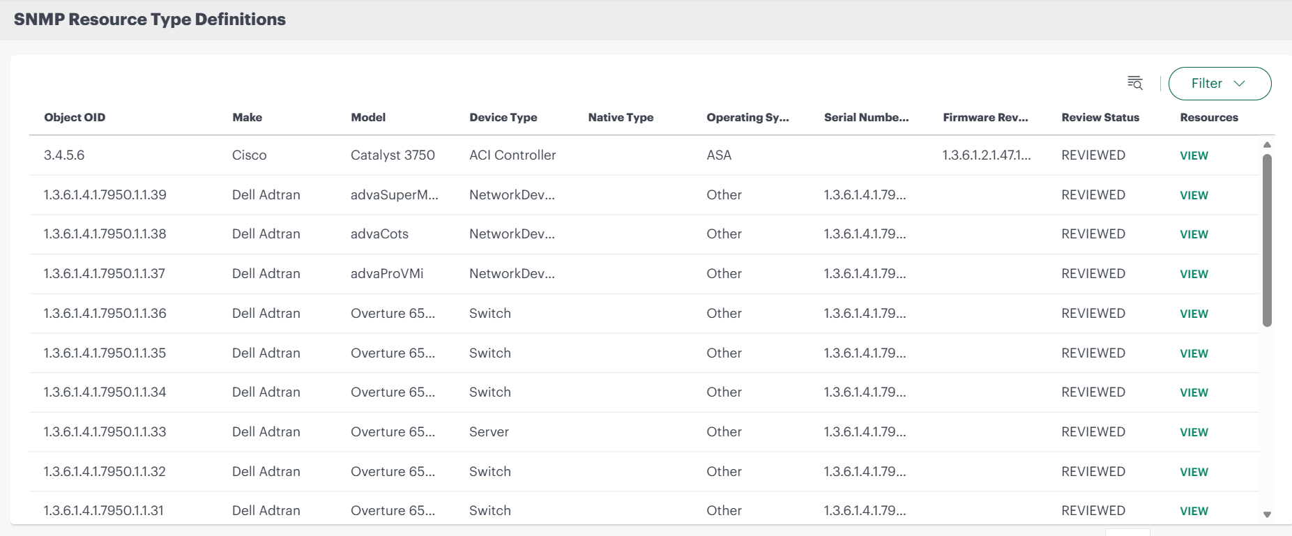Sort by the Object OID column header
1292x536 pixels.
click(x=75, y=117)
